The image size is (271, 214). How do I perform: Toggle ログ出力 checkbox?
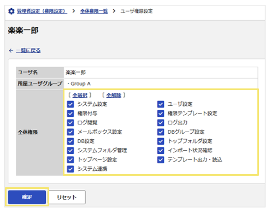click(x=161, y=123)
